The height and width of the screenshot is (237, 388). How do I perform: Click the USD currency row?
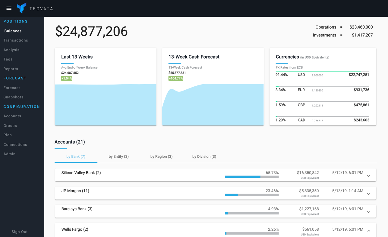tap(322, 75)
